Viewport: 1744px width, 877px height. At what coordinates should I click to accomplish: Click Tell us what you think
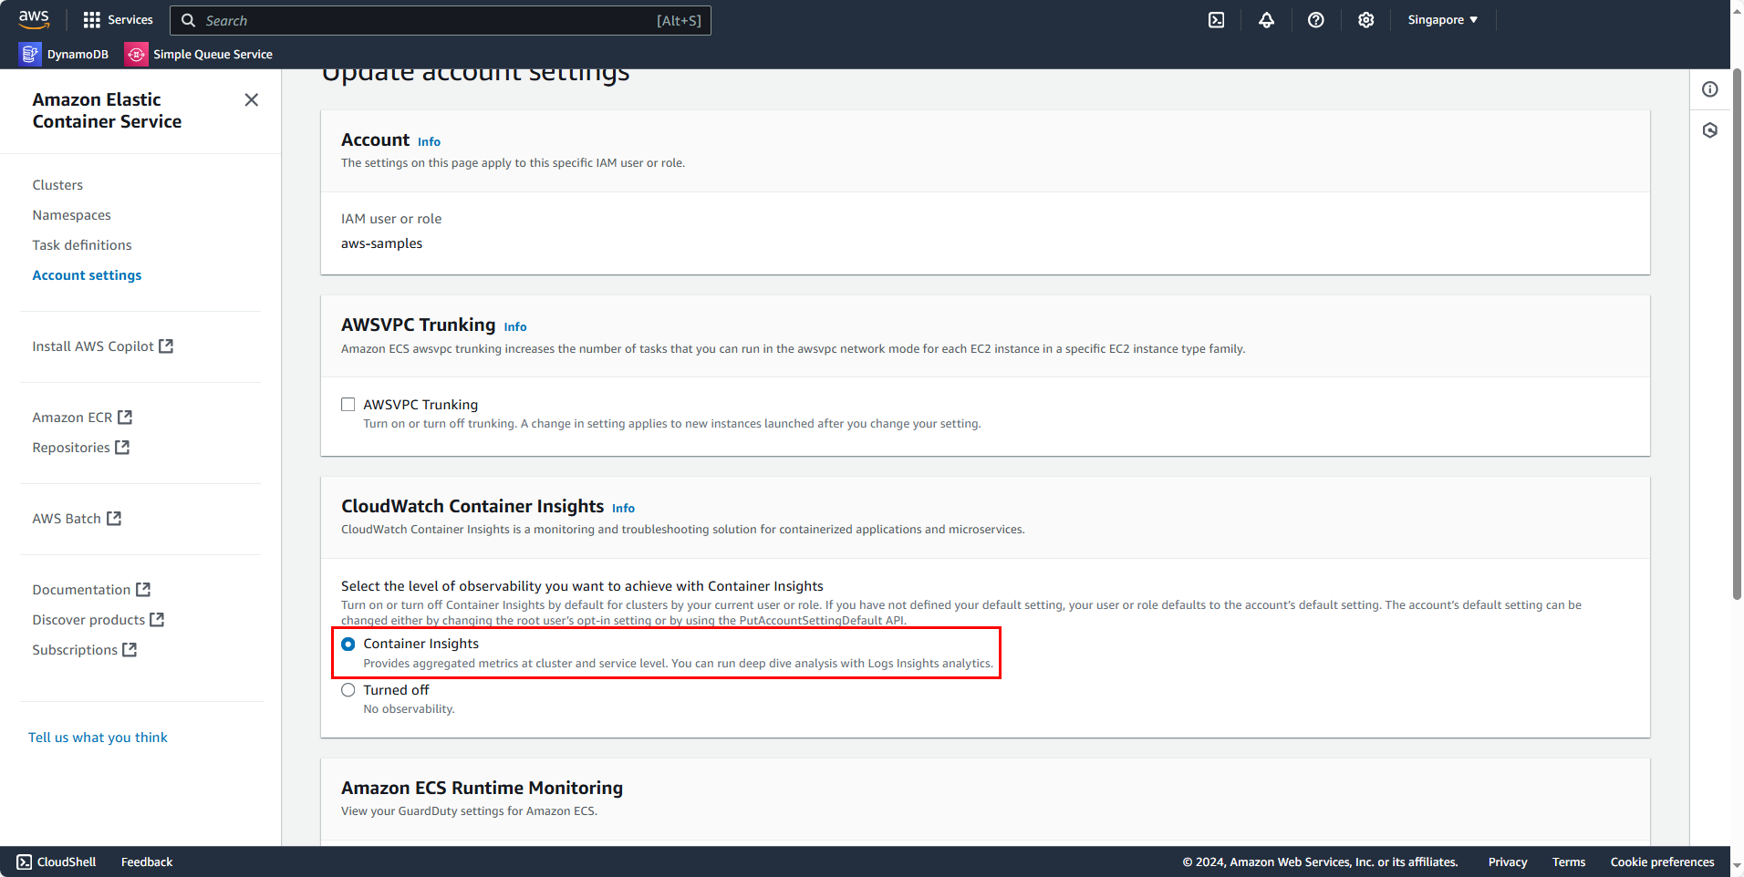[98, 738]
